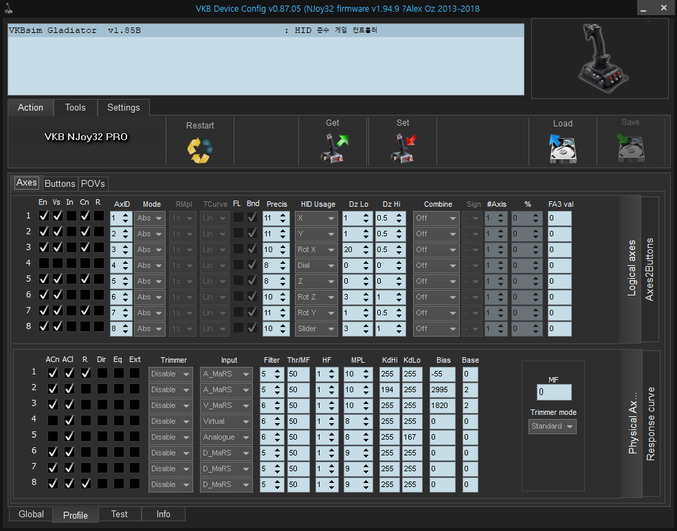The width and height of the screenshot is (677, 531).
Task: Open Combine dropdown for logical axis 2
Action: coord(436,234)
